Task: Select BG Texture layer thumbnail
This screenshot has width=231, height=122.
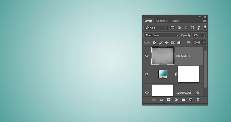Action: (x=163, y=56)
